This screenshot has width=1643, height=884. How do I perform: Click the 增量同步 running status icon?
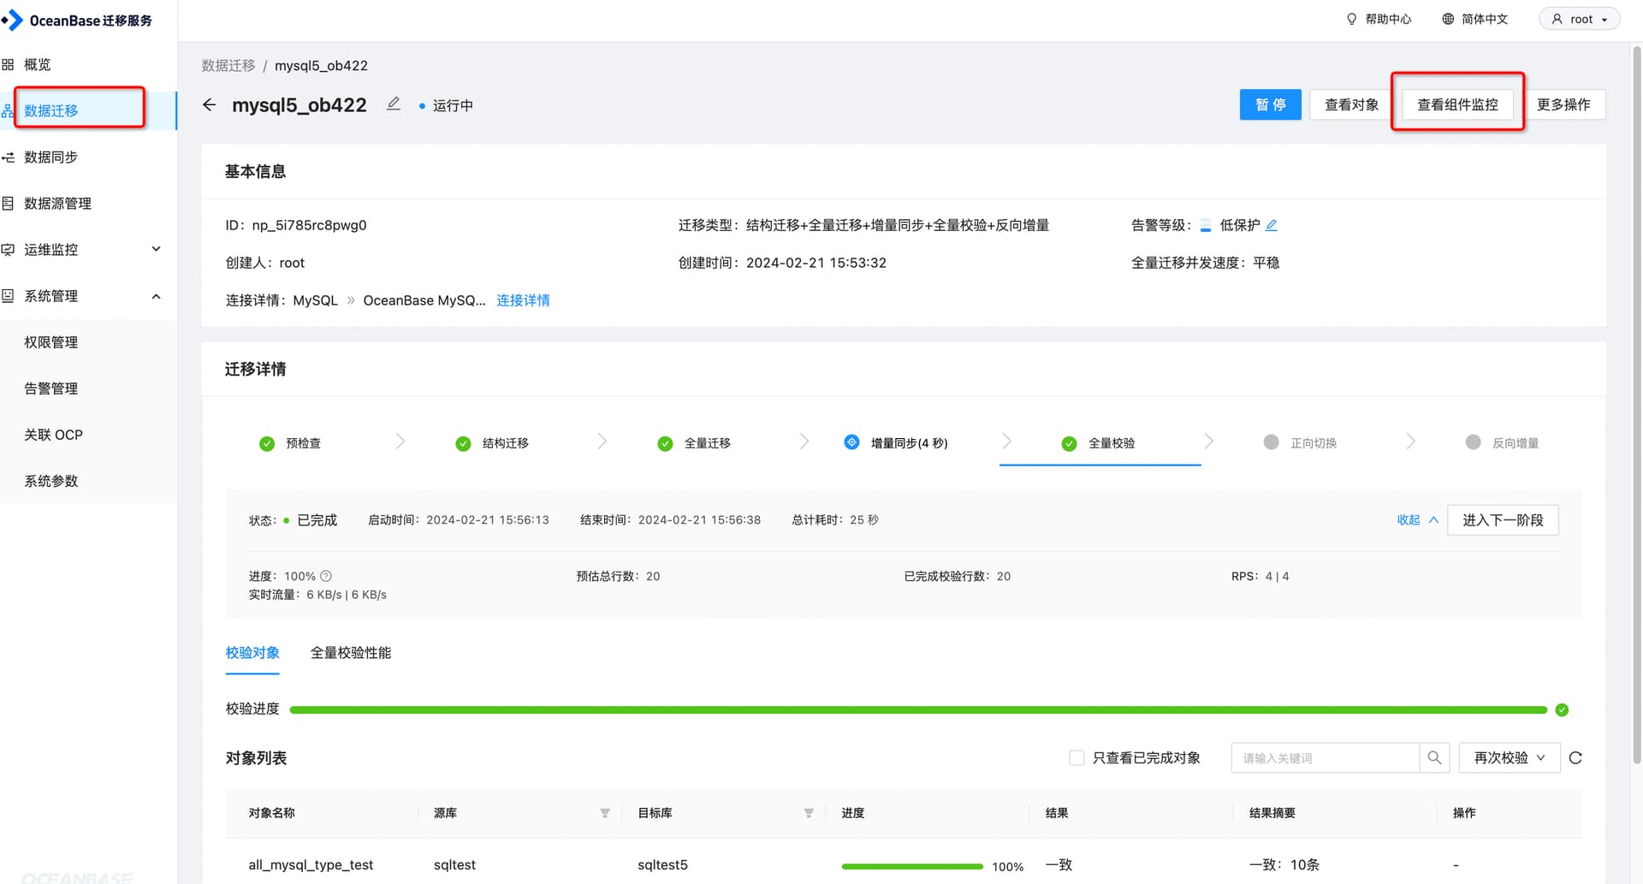pyautogui.click(x=851, y=442)
